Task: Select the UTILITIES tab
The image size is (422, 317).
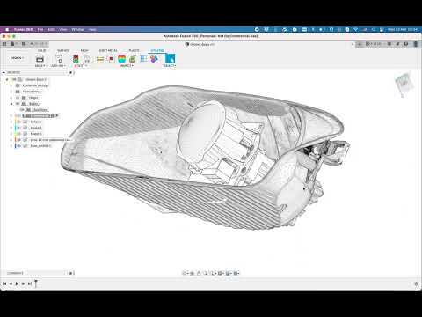Action: pos(157,50)
